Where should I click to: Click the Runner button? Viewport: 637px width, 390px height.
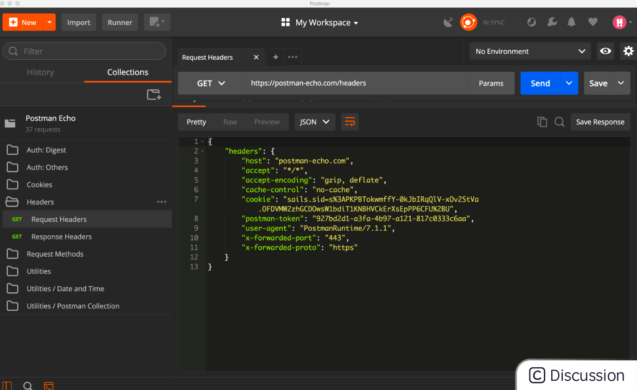click(120, 22)
